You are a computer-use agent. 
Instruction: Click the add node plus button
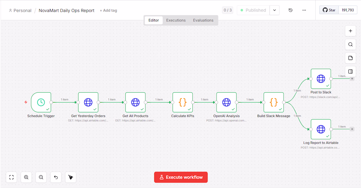pyautogui.click(x=350, y=31)
